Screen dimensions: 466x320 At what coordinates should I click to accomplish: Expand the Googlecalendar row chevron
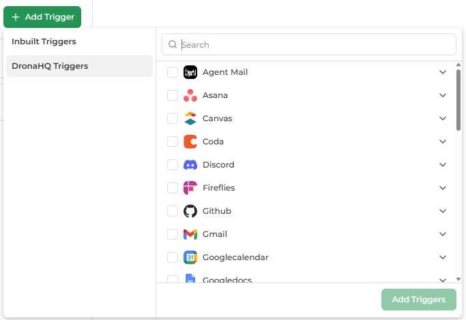443,257
